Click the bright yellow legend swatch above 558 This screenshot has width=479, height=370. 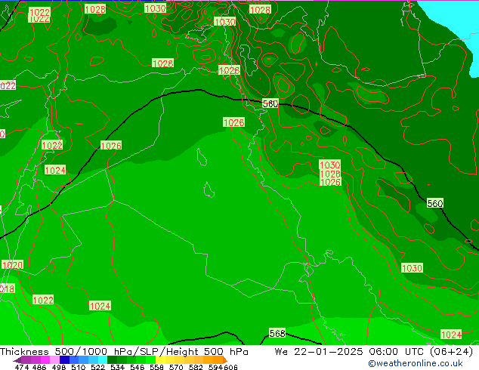click(x=160, y=360)
